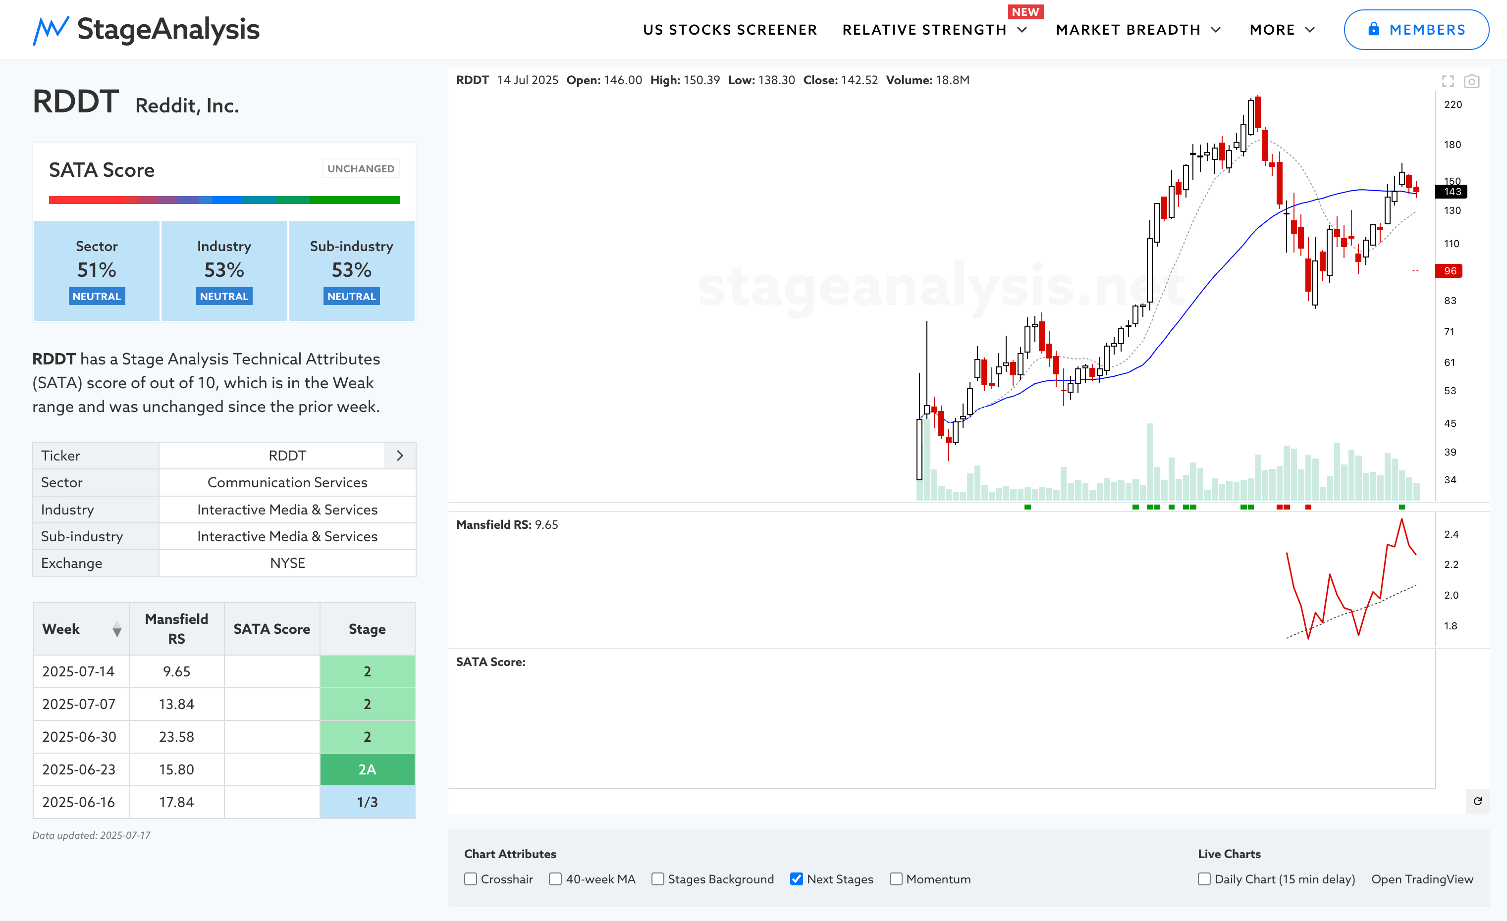
Task: Click the Volume: 18.8M chart readout
Action: click(x=928, y=80)
